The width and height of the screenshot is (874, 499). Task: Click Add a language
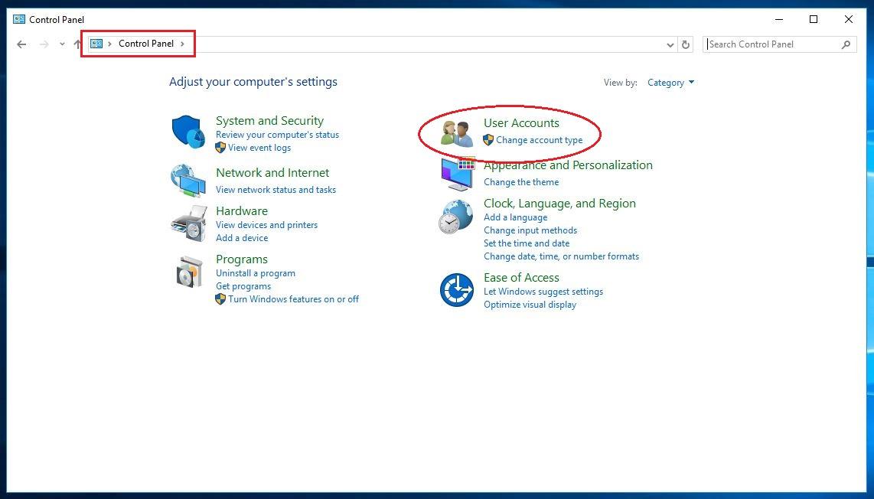coord(516,217)
